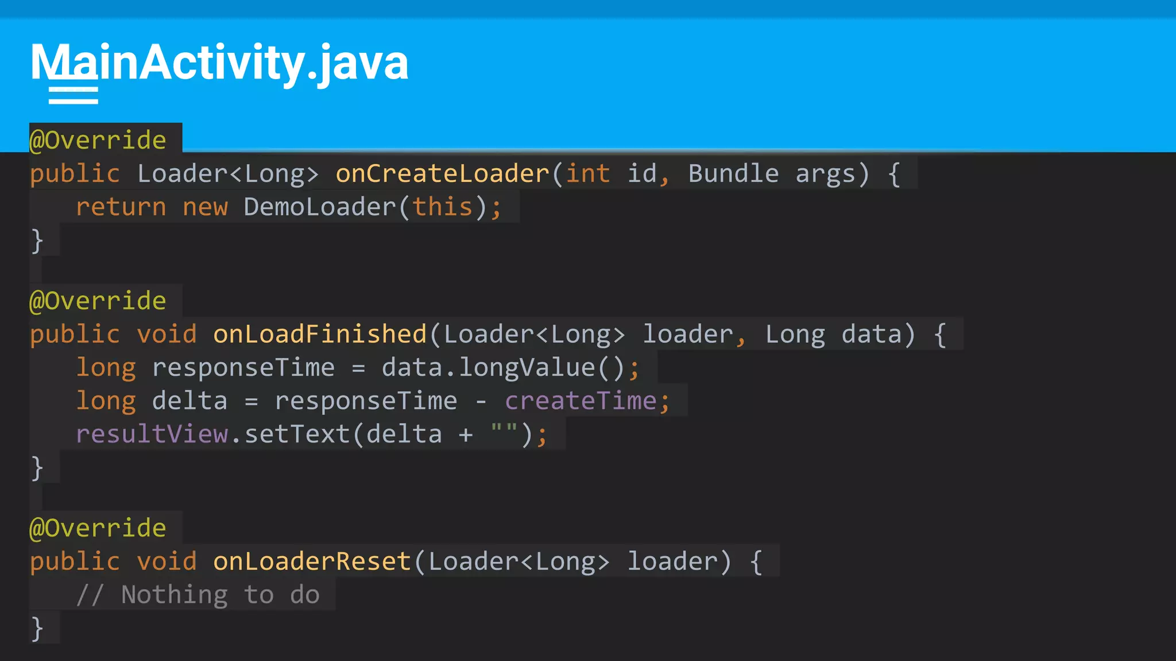
Task: Click the first @Override annotation above onCreateLoader
Action: [x=98, y=140]
